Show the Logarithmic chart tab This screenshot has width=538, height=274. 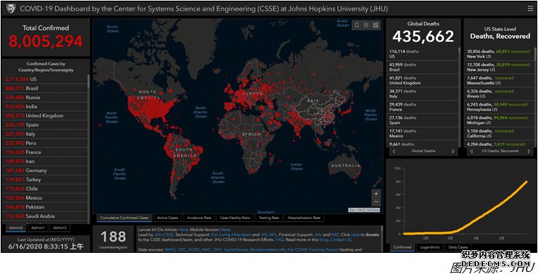pos(430,247)
